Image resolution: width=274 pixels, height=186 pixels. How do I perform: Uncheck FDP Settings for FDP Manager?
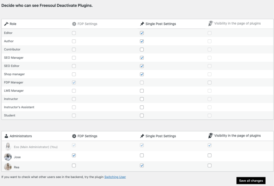[74, 82]
